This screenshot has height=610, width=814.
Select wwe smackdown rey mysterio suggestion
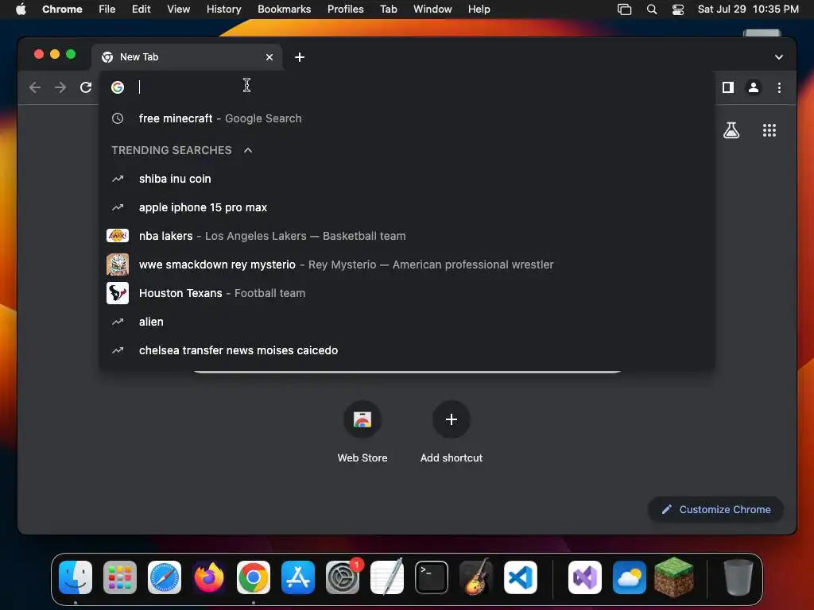(x=407, y=264)
